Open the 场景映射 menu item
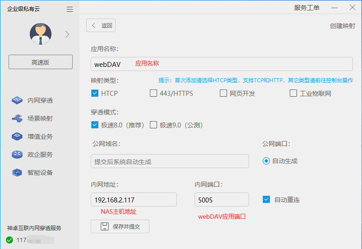Viewport: 362px width, 249px height. coord(40,118)
